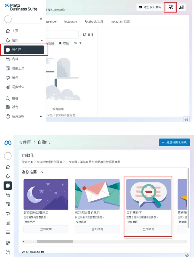Open the insights bar chart icon at top right
194x257 pixels.
pos(181,7)
